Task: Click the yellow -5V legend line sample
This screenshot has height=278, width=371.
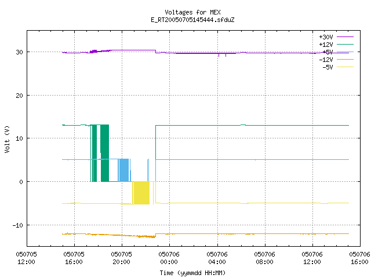Action: (345, 67)
